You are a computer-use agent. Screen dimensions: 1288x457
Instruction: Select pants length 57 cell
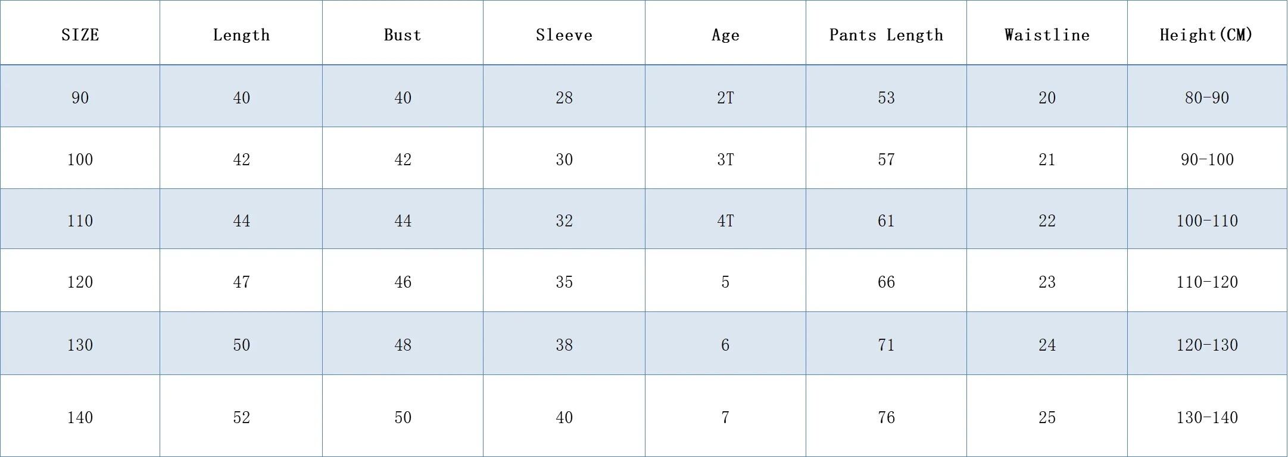click(x=886, y=159)
